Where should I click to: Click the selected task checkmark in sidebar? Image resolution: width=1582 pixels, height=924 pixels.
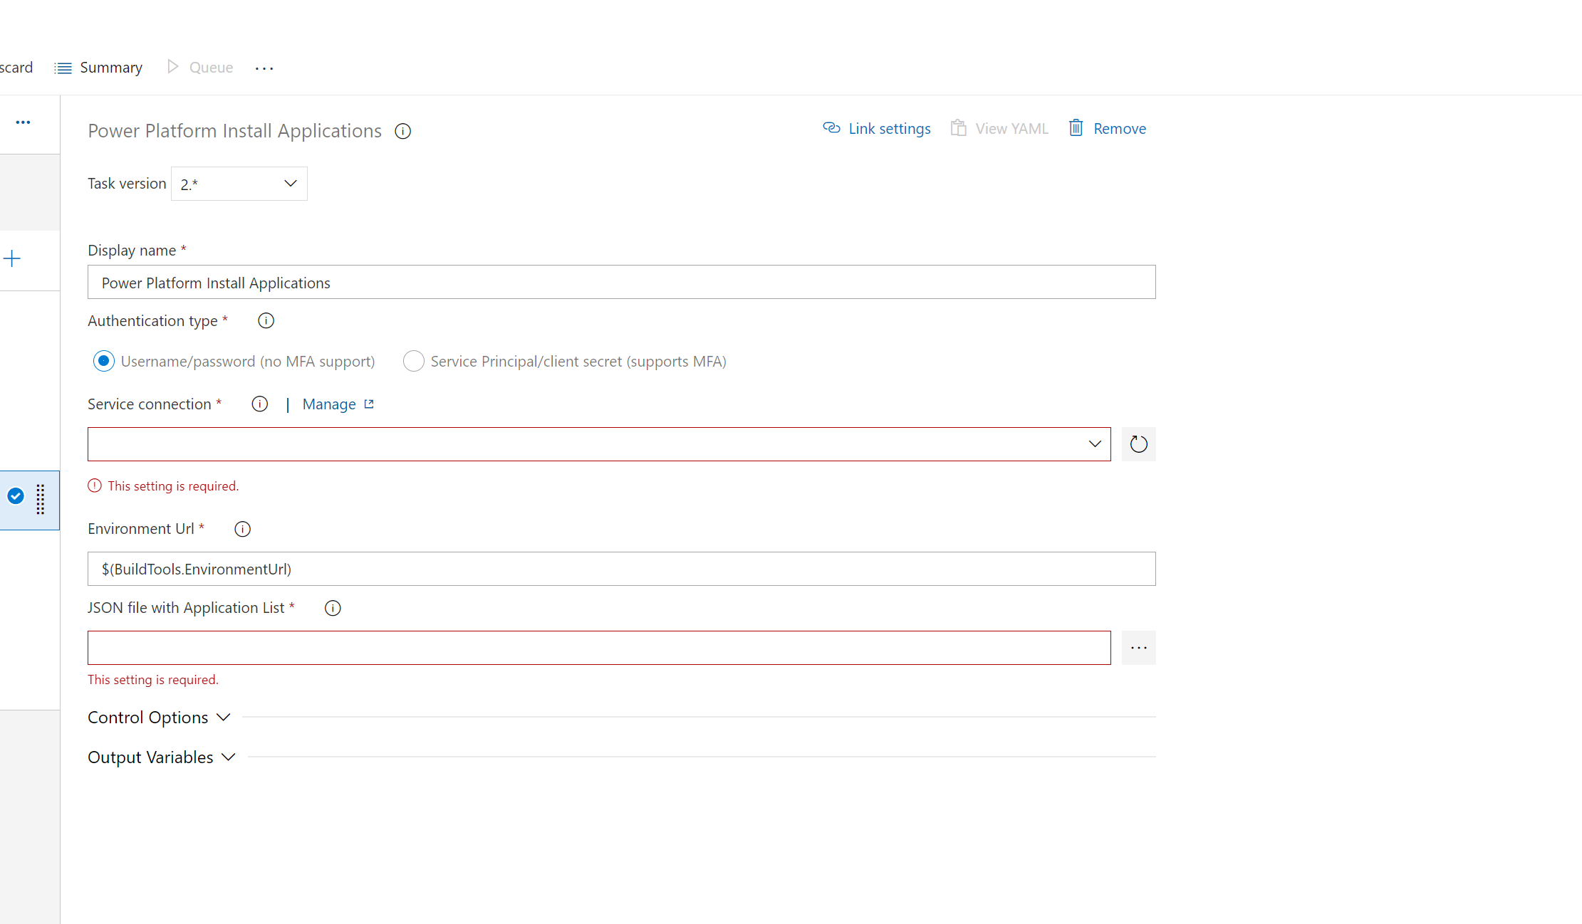pyautogui.click(x=16, y=495)
